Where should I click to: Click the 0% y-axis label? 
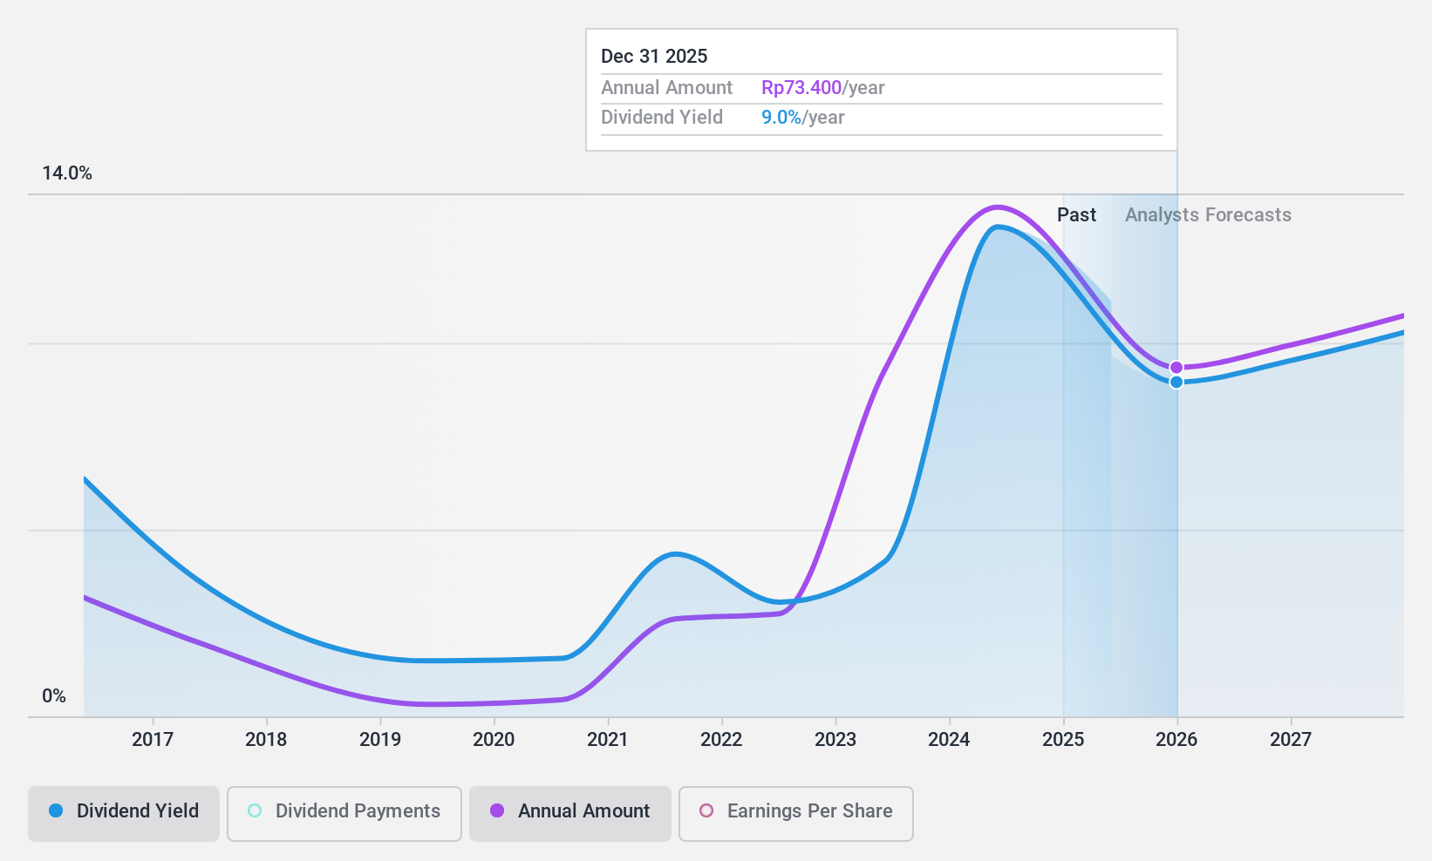[x=54, y=696]
